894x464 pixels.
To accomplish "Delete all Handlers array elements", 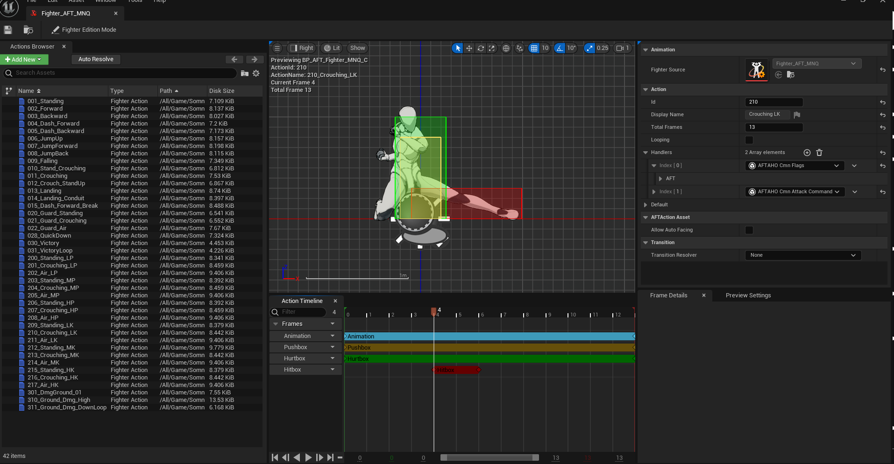I will click(x=819, y=153).
